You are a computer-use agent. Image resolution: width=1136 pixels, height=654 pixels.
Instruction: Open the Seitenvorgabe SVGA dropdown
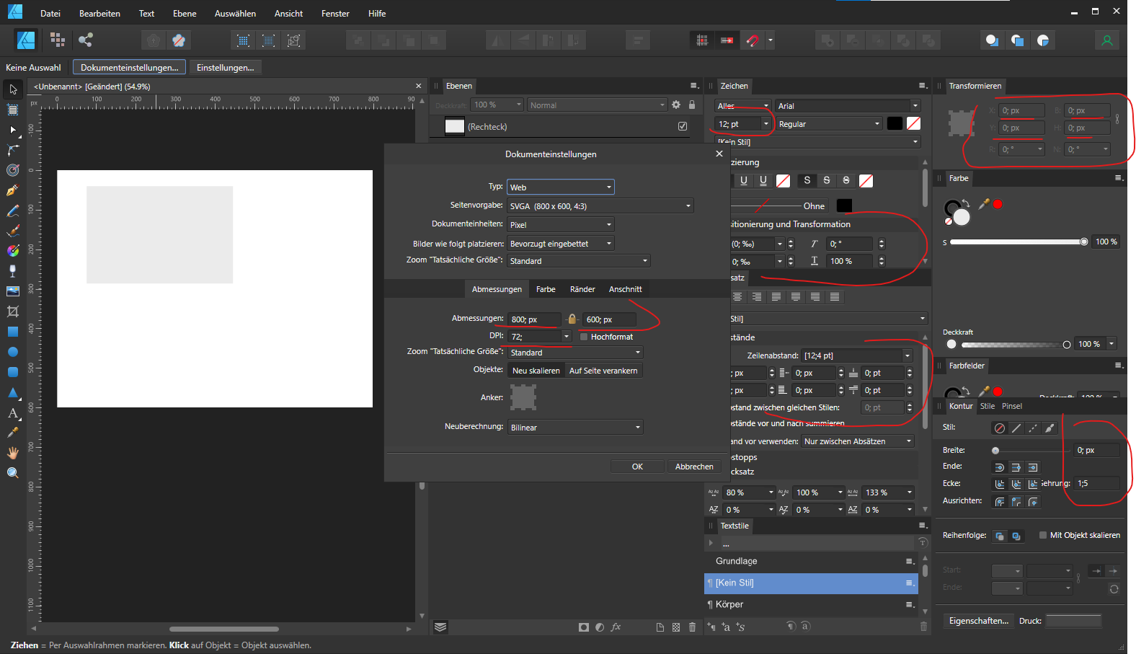600,206
